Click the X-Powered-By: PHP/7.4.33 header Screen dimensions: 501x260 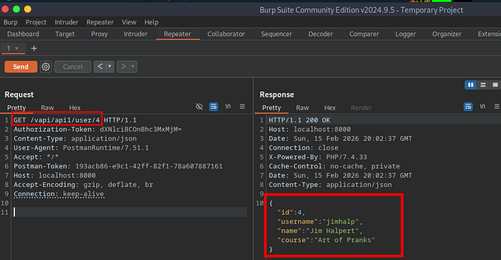pos(318,157)
